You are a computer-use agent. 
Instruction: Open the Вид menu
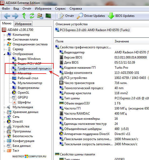(x=16, y=9)
